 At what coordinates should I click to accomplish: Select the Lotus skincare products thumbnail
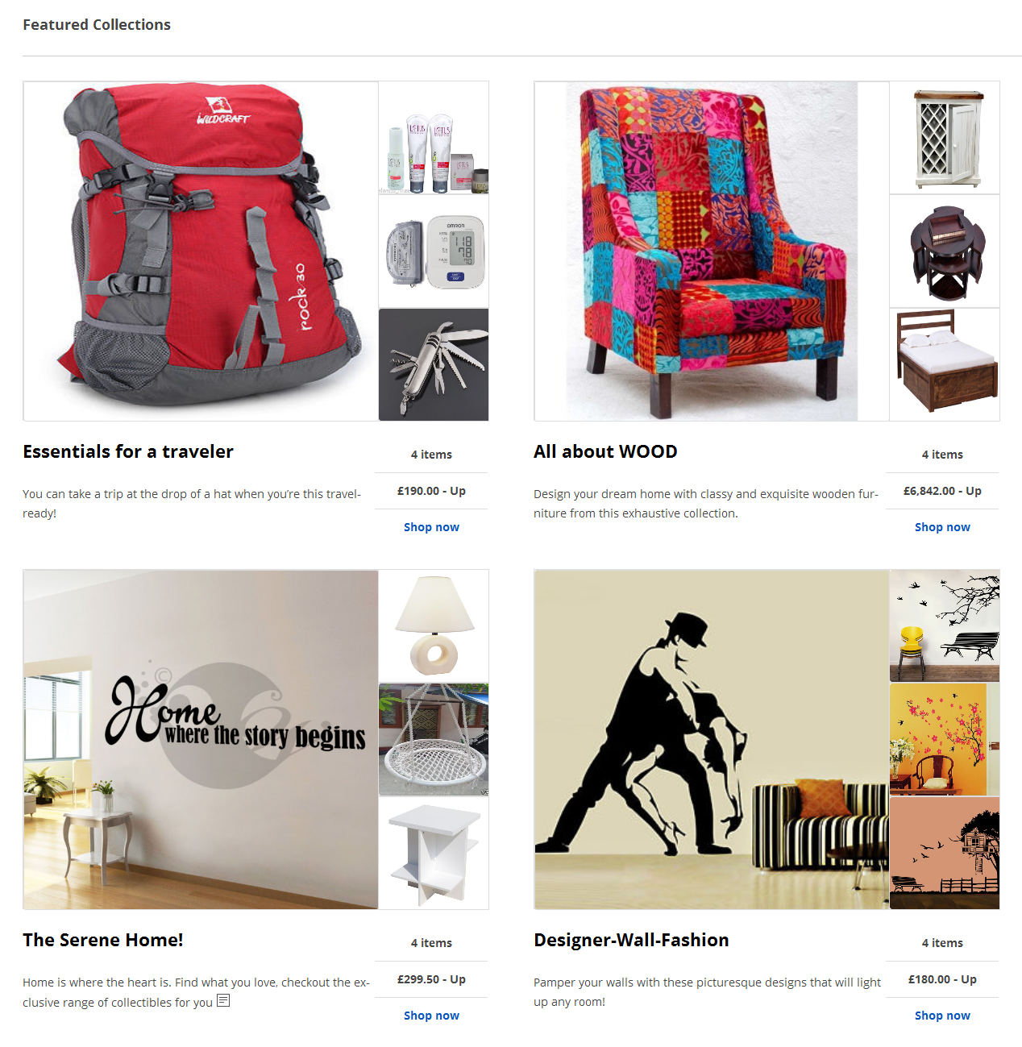point(434,138)
